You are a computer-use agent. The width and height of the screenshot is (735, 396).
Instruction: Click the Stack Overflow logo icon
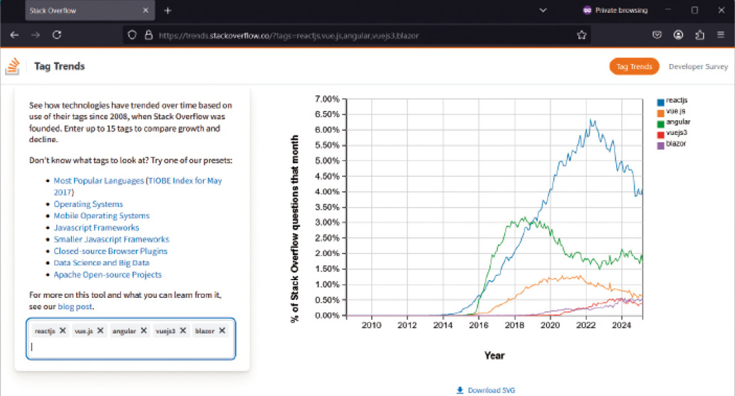(13, 66)
